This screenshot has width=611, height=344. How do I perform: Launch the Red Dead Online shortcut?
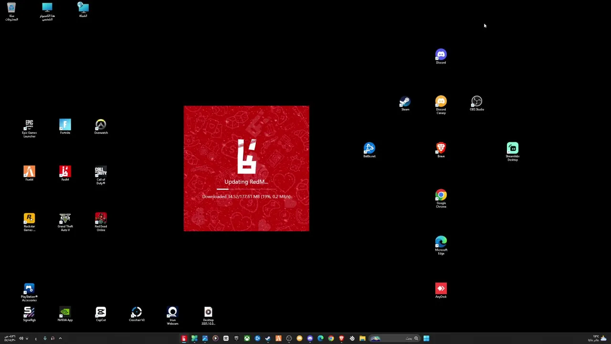coord(101,222)
